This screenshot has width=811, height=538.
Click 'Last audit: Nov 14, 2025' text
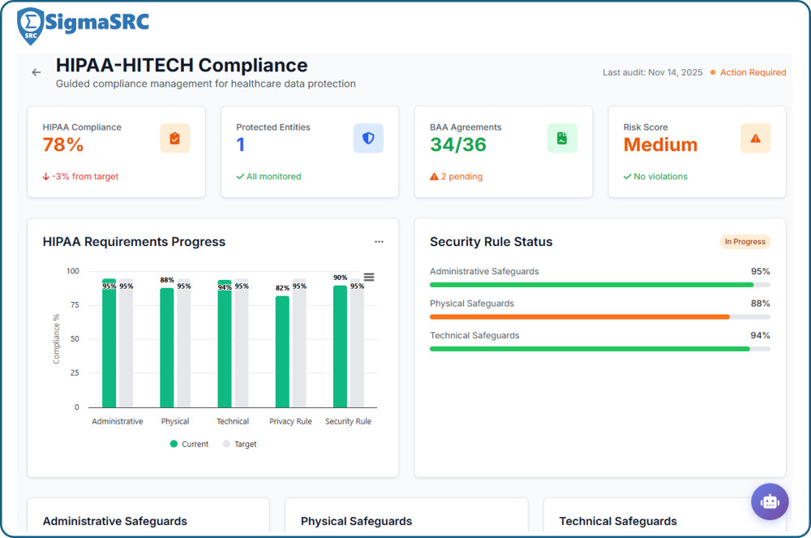[652, 72]
